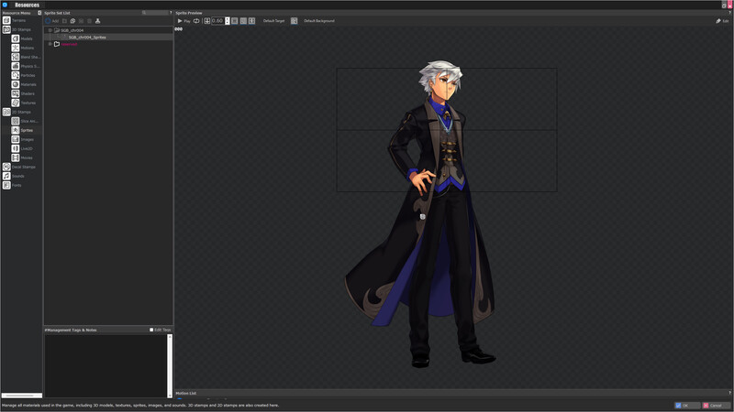Viewport: 734px width, 412px height.
Task: Open the Live2D resource icon
Action: pyautogui.click(x=16, y=148)
